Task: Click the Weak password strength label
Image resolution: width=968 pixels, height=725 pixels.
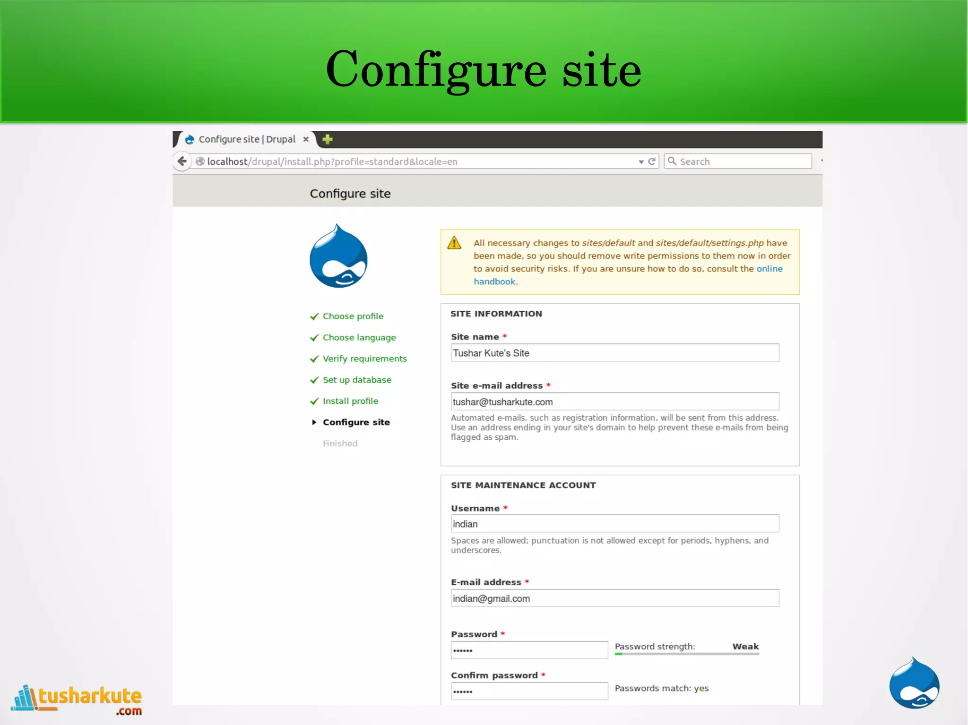Action: tap(746, 647)
